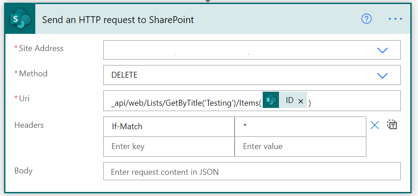Screen dimensions: 418x196
Task: Open help for this SharePoint action
Action: tap(366, 19)
